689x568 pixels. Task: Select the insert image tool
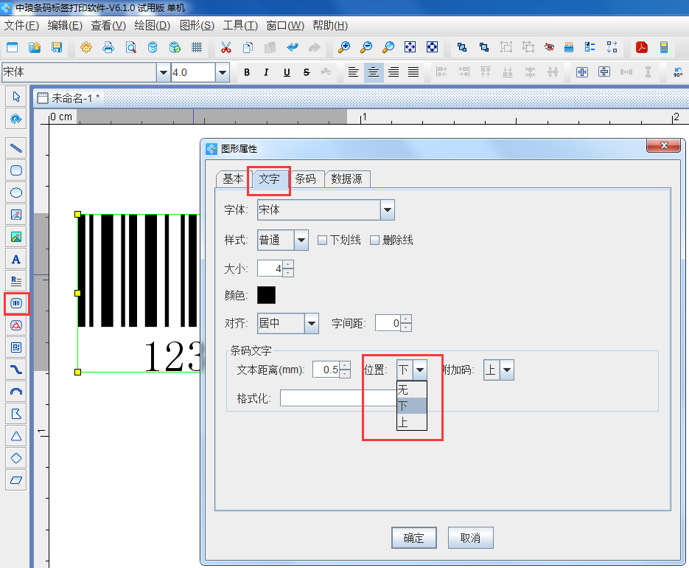[x=15, y=215]
